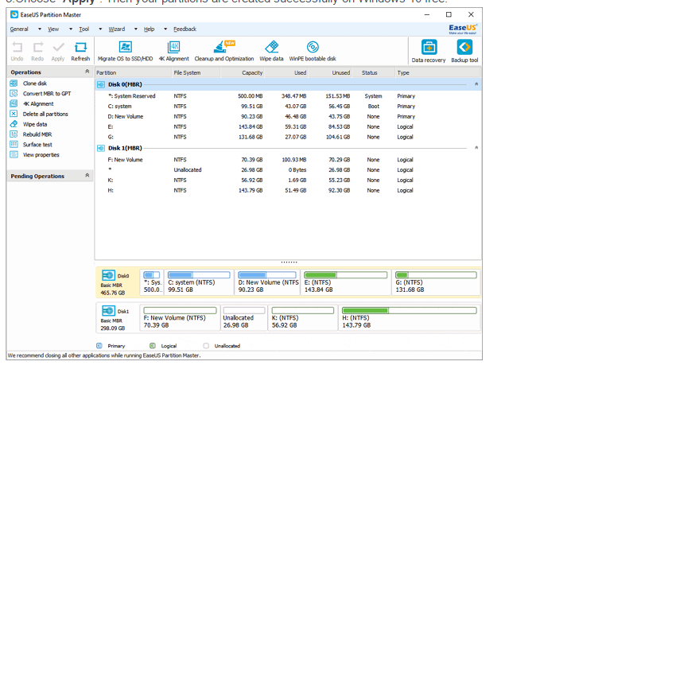Select Clone disk in Operations panel
Screen dimensions: 676x676
point(35,84)
